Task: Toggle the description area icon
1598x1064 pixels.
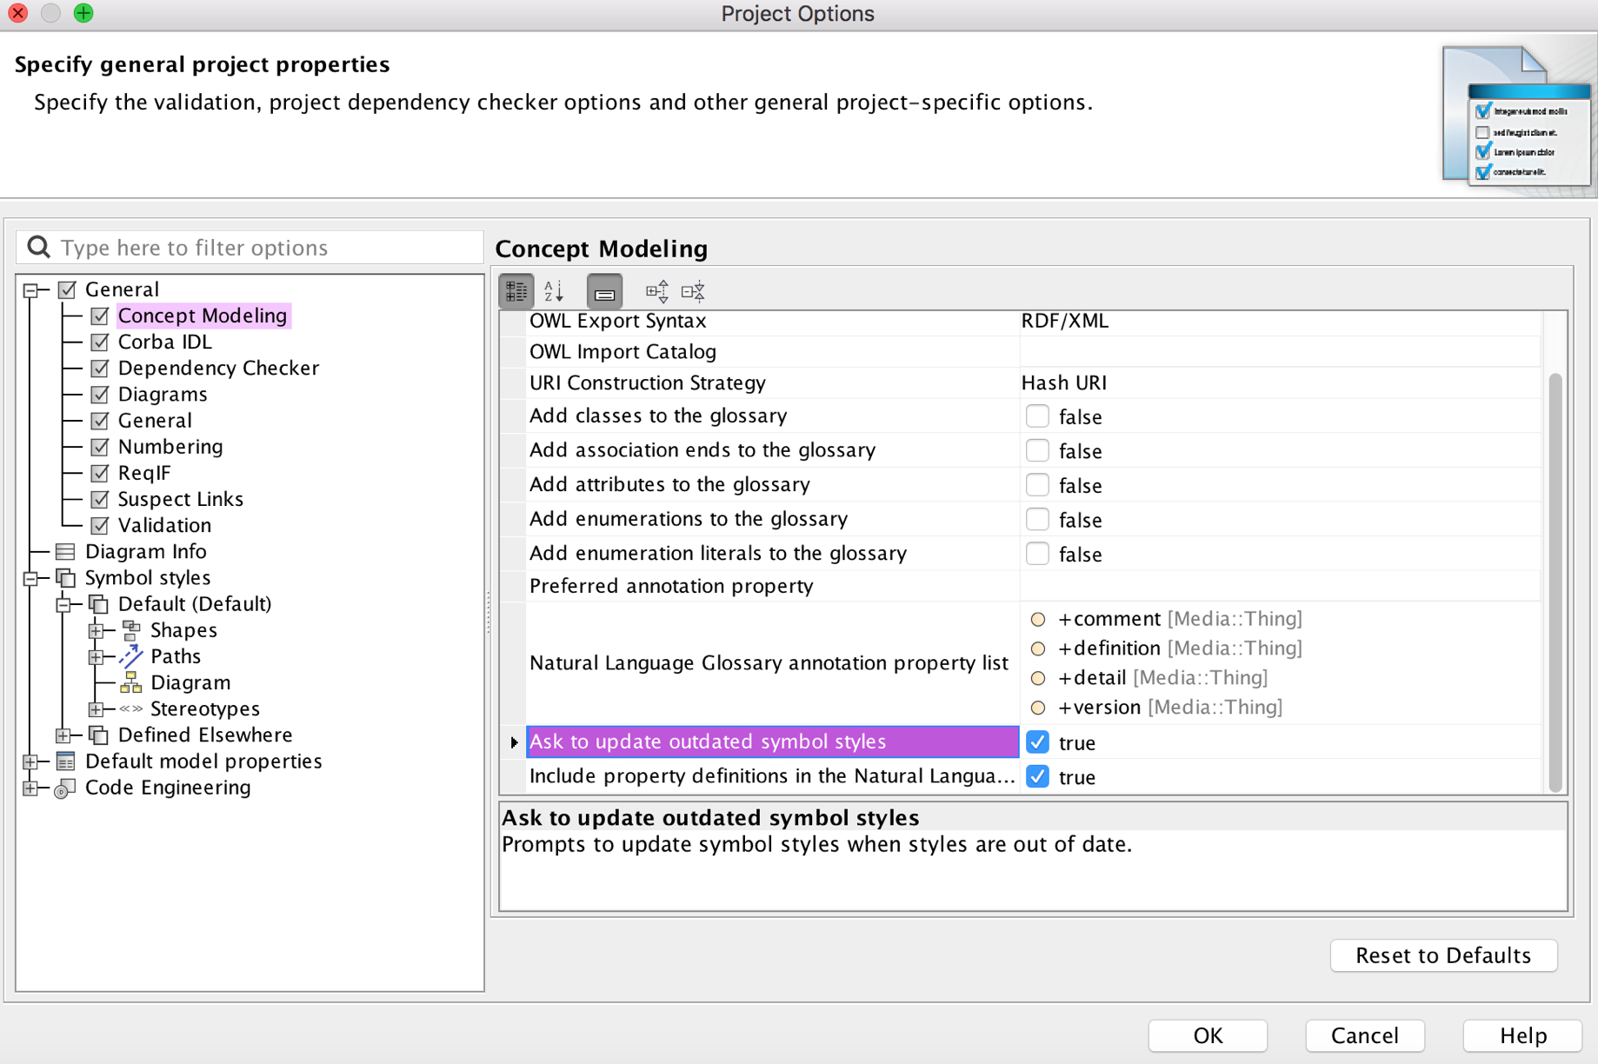Action: coord(604,291)
